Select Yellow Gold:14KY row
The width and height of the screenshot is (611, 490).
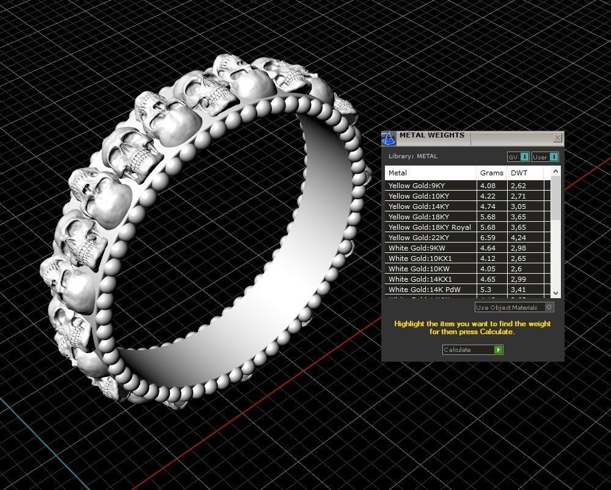467,207
